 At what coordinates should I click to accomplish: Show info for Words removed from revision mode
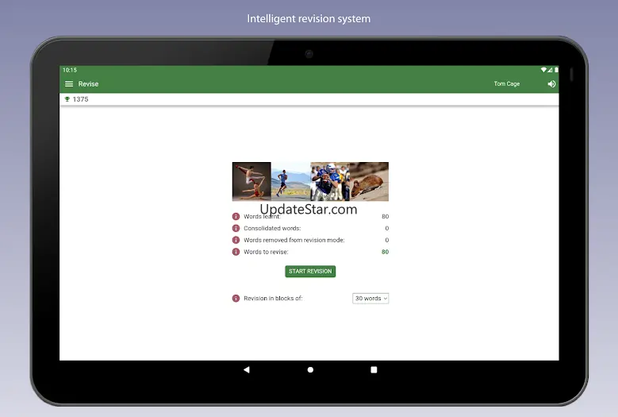point(236,240)
